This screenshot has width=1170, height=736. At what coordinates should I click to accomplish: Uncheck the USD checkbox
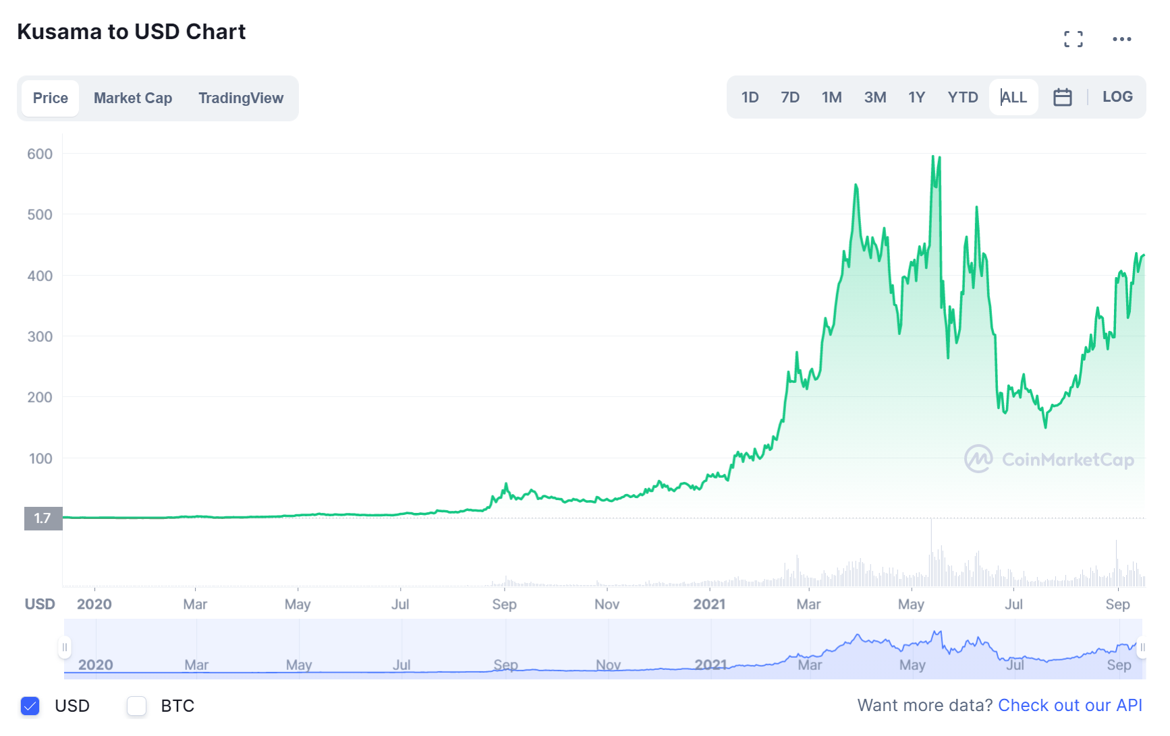click(30, 706)
